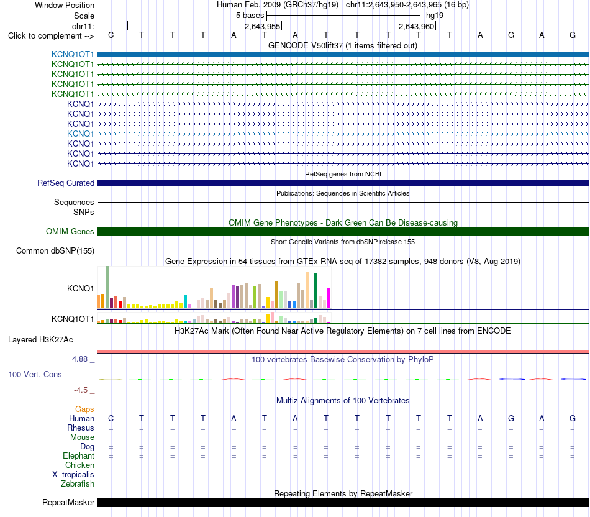590x517 pixels.
Task: Click 'Publications: Sequences in Scientific Articles' title
Action: [343, 193]
